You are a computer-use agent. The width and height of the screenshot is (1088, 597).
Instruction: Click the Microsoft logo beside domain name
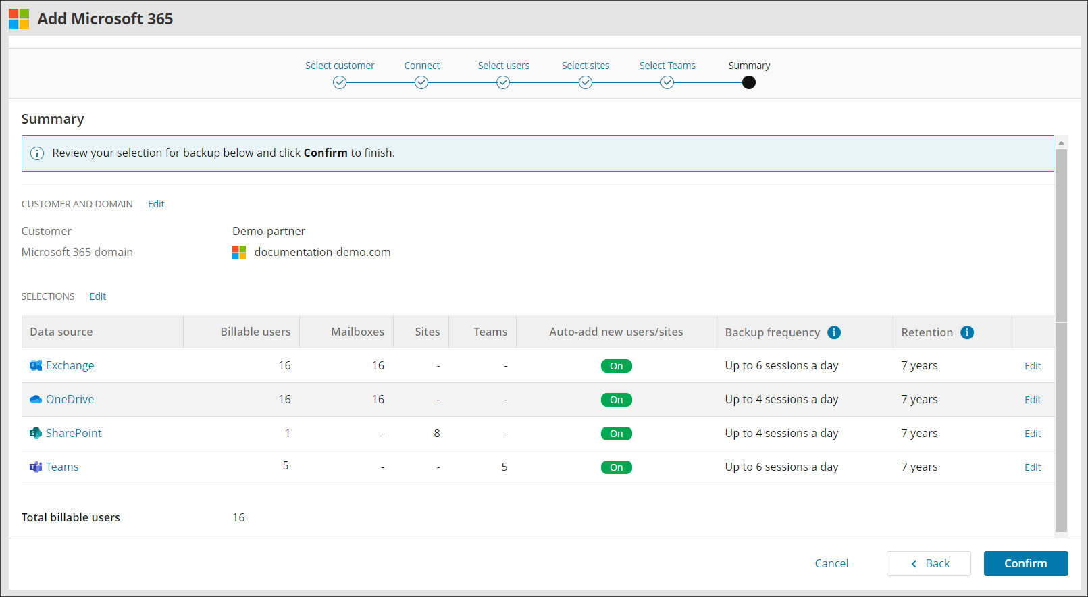point(239,253)
